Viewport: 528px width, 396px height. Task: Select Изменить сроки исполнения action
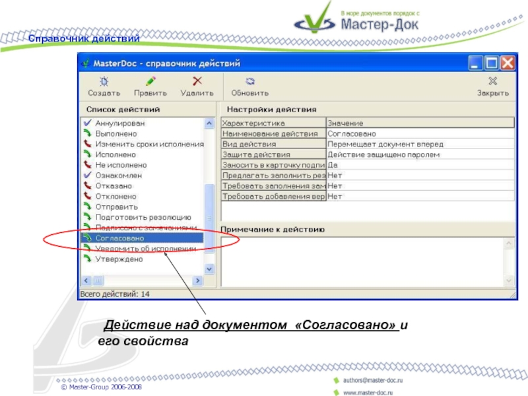point(150,144)
